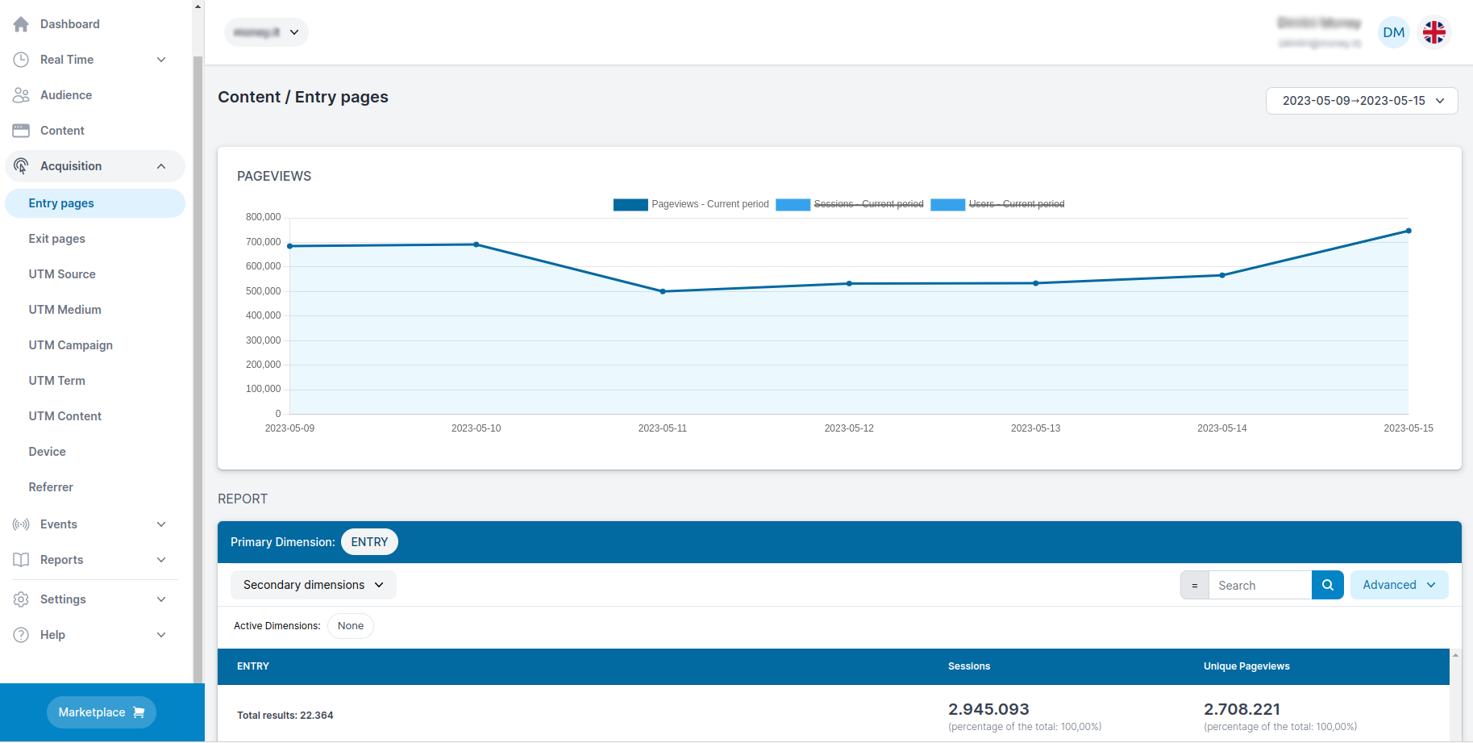
Task: Click the Audience people icon
Action: 21,95
